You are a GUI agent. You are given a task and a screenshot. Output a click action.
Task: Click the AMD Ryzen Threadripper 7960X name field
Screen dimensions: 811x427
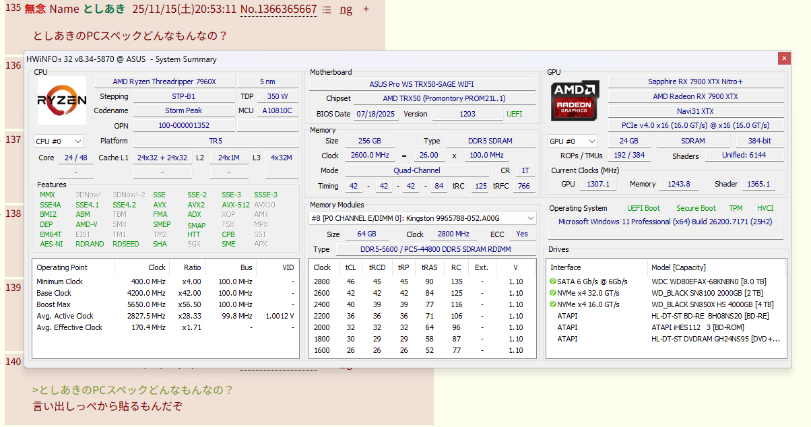(x=164, y=82)
